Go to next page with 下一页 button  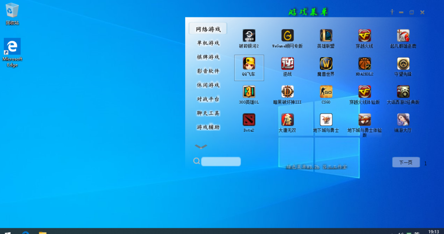point(406,162)
